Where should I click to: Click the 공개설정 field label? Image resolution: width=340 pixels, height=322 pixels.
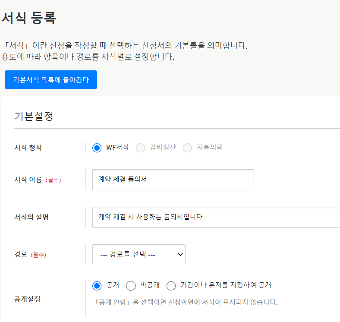point(28,299)
